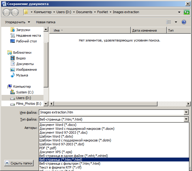
Task: Click the horizontal scrollbar thumb in file list
Action: (x=106, y=104)
